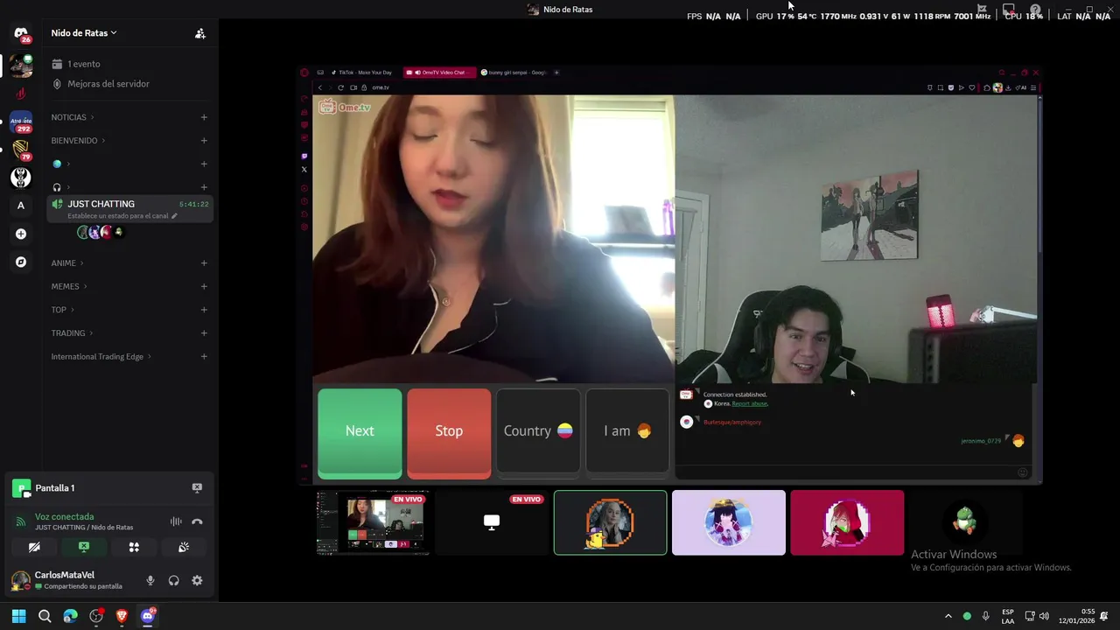Open Windows Start menu
Viewport: 1120px width, 630px height.
pos(19,616)
